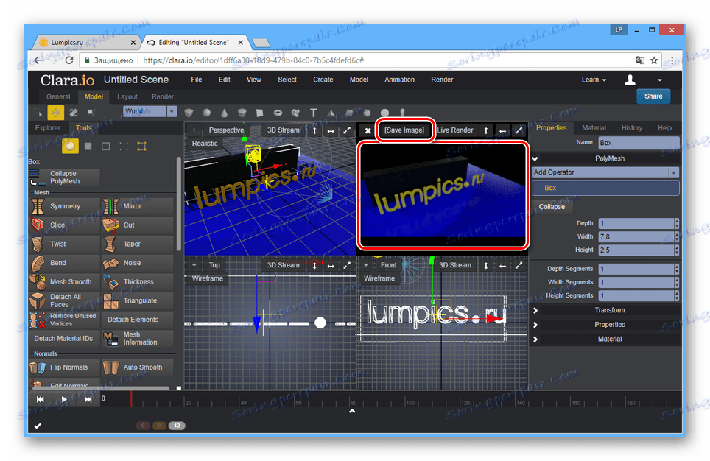
Task: Select bounding box mode orange square
Action: point(141,147)
